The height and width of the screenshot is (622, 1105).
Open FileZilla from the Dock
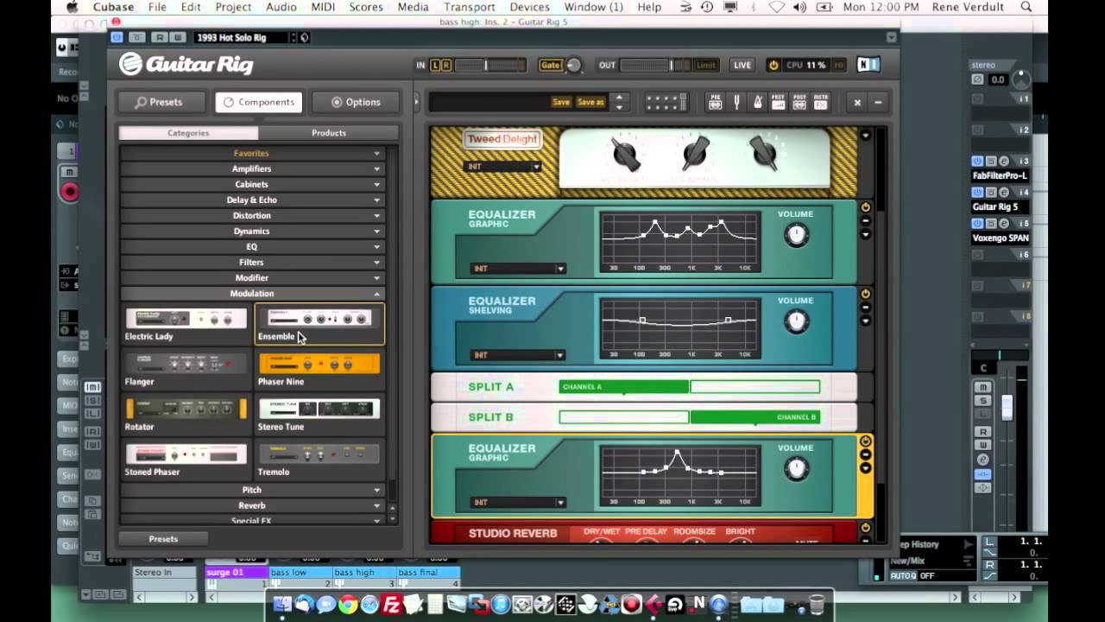click(392, 605)
